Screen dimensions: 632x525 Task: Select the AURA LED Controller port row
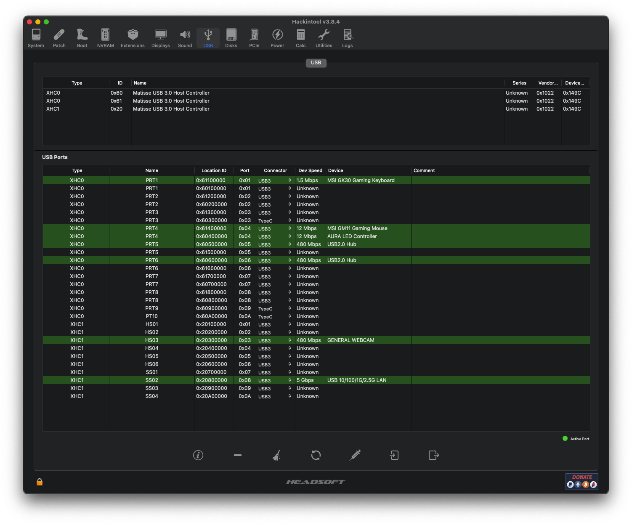352,236
